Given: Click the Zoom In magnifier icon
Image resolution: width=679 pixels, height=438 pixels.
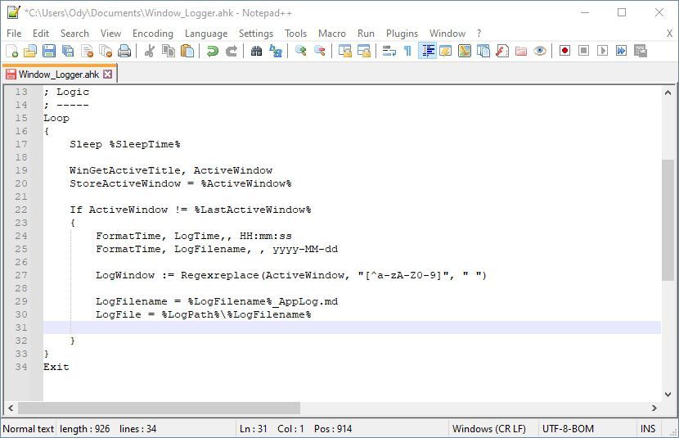Looking at the screenshot, I should 300,51.
